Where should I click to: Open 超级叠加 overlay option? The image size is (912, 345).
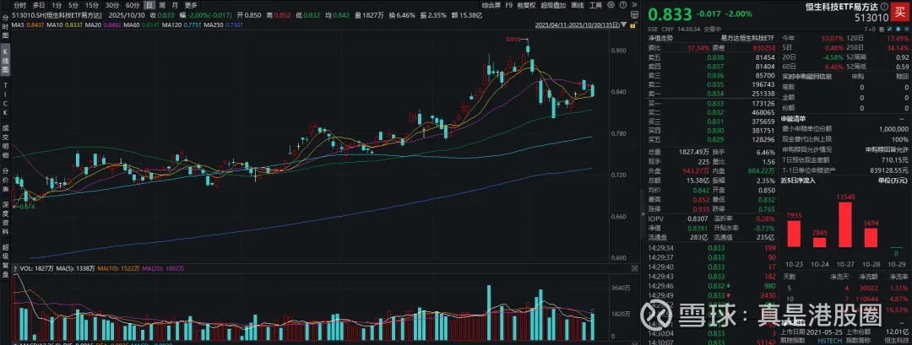point(553,5)
